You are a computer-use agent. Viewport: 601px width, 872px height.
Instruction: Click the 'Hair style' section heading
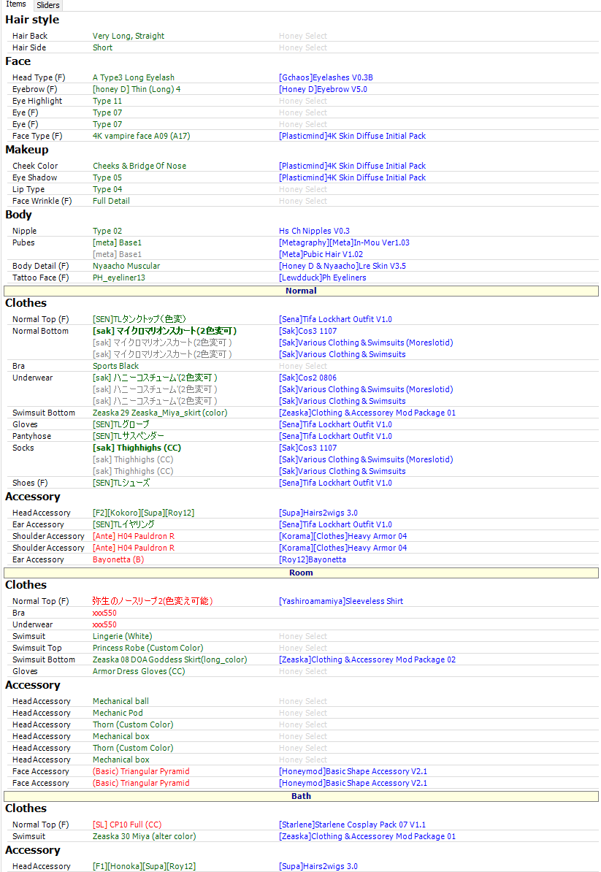[x=32, y=20]
